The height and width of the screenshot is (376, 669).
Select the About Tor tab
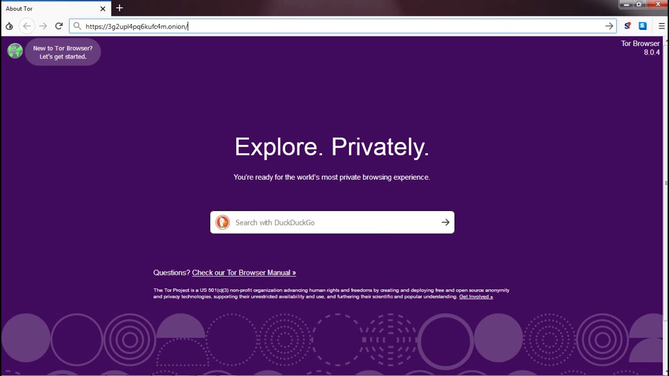click(55, 8)
